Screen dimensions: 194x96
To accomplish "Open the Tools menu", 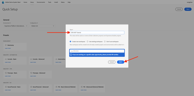I will pyautogui.click(x=50, y=2).
